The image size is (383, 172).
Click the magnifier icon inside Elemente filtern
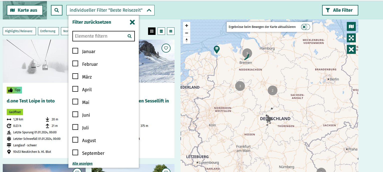[130, 36]
